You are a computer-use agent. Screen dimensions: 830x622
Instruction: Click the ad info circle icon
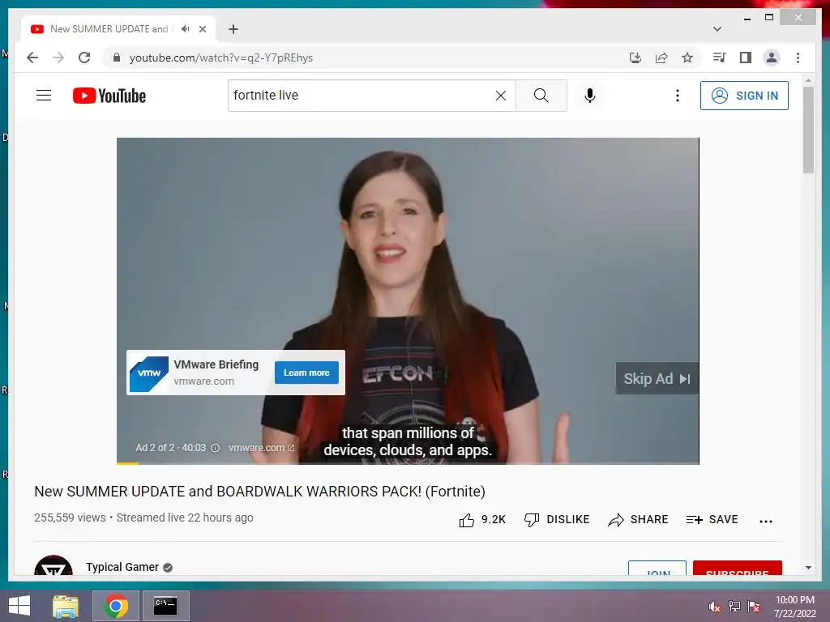pos(215,447)
